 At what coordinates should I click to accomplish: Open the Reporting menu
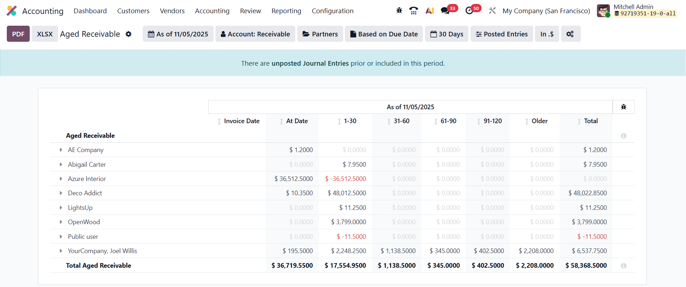click(x=286, y=11)
